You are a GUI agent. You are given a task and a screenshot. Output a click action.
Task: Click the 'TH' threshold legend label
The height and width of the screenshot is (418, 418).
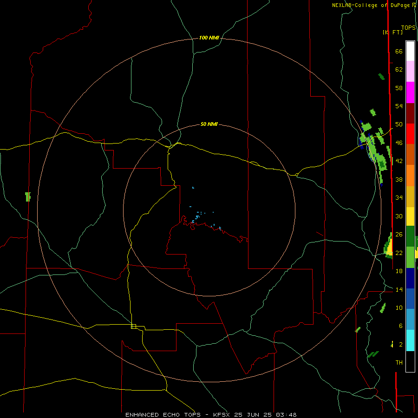399,363
